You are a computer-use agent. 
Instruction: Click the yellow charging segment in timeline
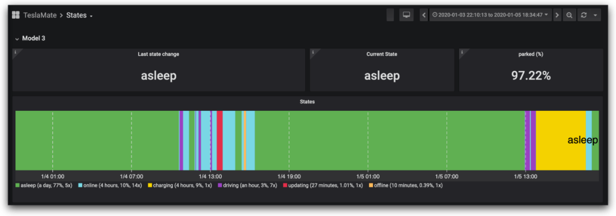tap(561, 140)
